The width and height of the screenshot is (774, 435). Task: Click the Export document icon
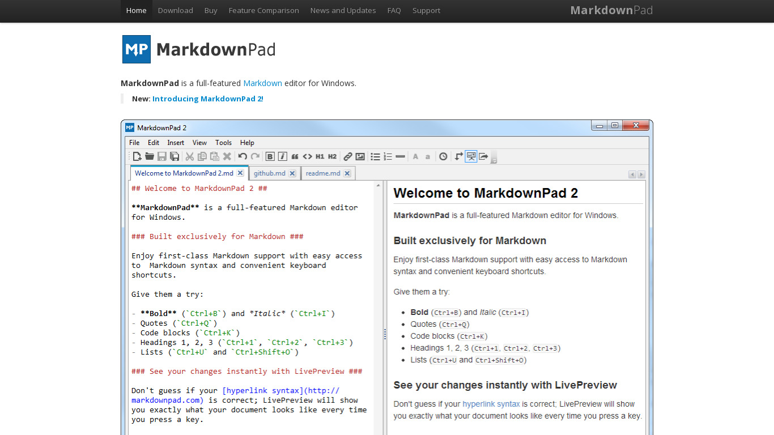pyautogui.click(x=483, y=156)
